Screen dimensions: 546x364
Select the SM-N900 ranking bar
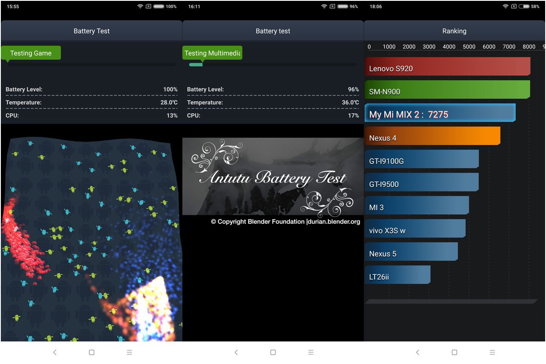(447, 90)
